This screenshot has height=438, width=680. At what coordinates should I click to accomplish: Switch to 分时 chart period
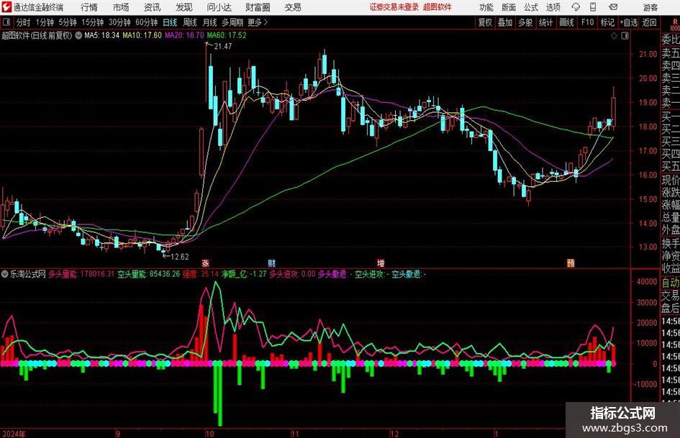coord(23,22)
